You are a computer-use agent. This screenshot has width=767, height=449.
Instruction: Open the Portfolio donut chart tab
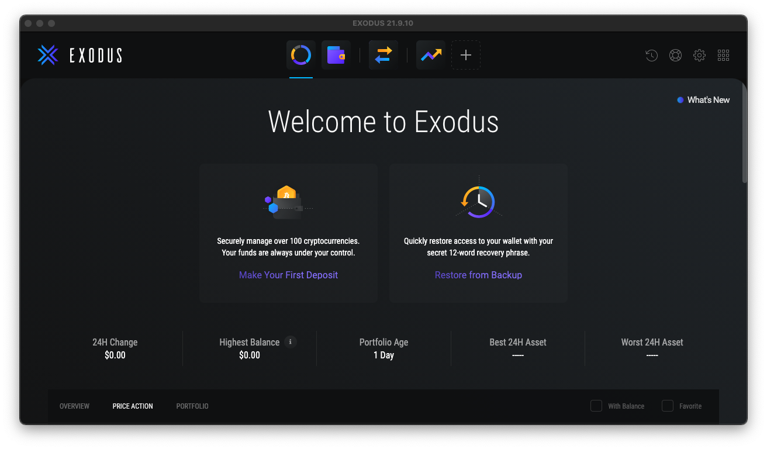(x=301, y=55)
